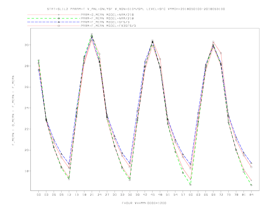Click the green NAM circle data point at hour 60
The image size is (274, 212).
tap(191, 185)
